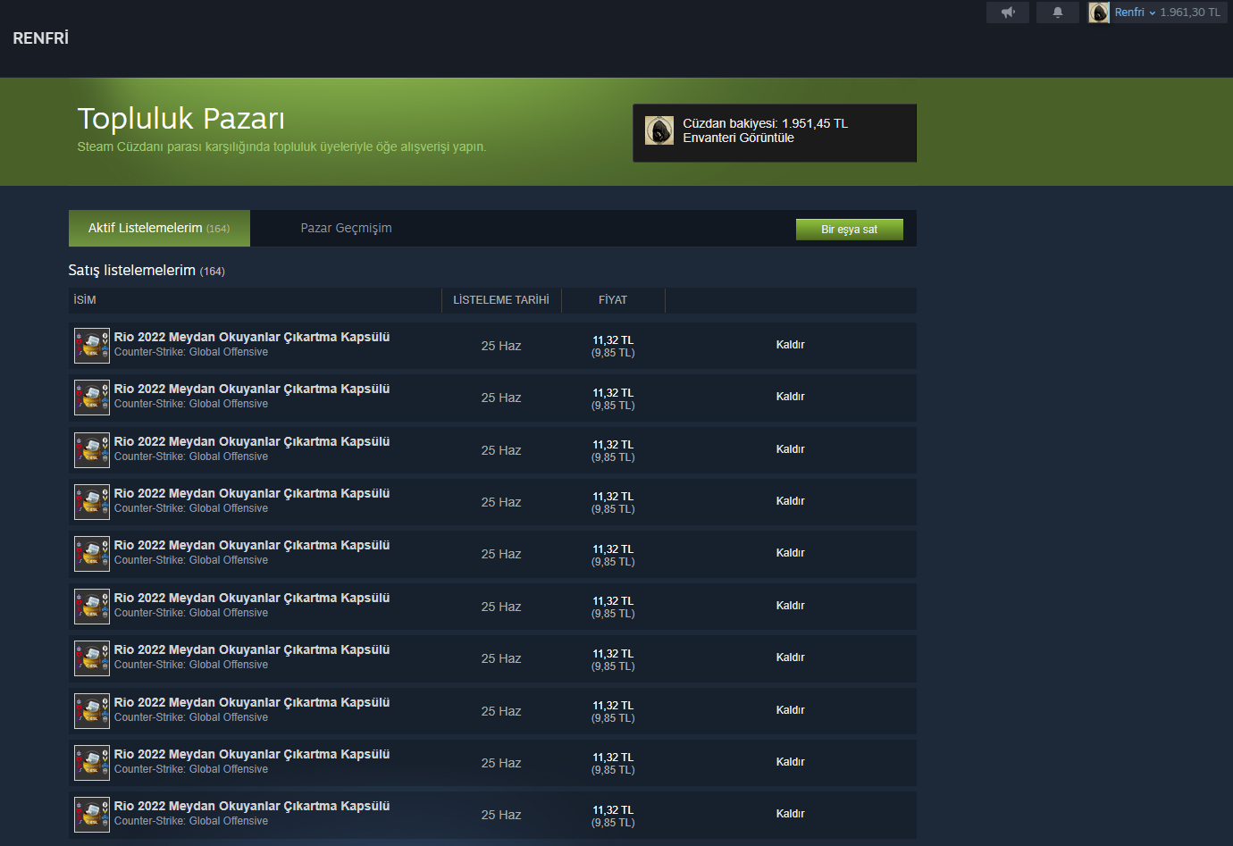Open the seventh listing's capsule thumbnail
Image resolution: width=1233 pixels, height=846 pixels.
92,658
